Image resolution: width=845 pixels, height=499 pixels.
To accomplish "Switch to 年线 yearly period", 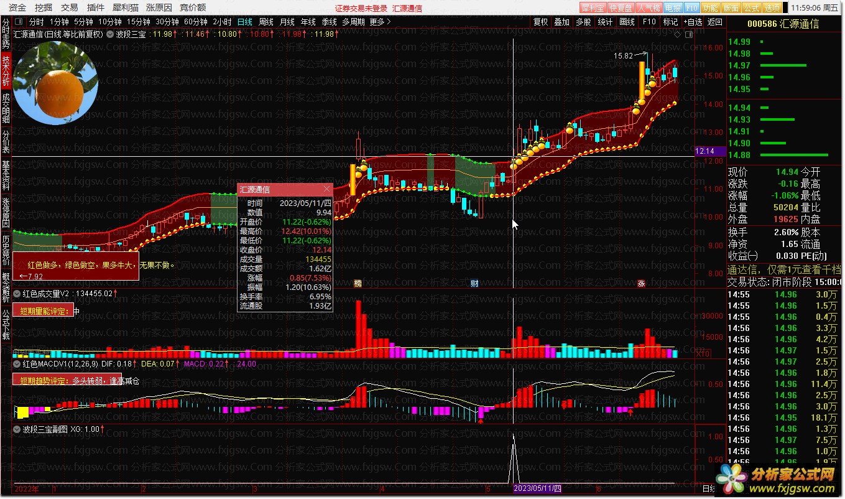I will (308, 22).
